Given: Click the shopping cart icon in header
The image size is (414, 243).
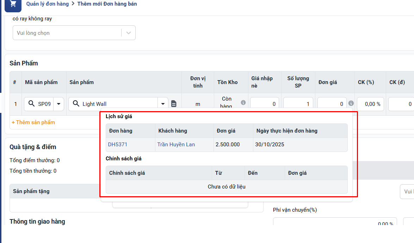Looking at the screenshot, I should (x=13, y=4).
